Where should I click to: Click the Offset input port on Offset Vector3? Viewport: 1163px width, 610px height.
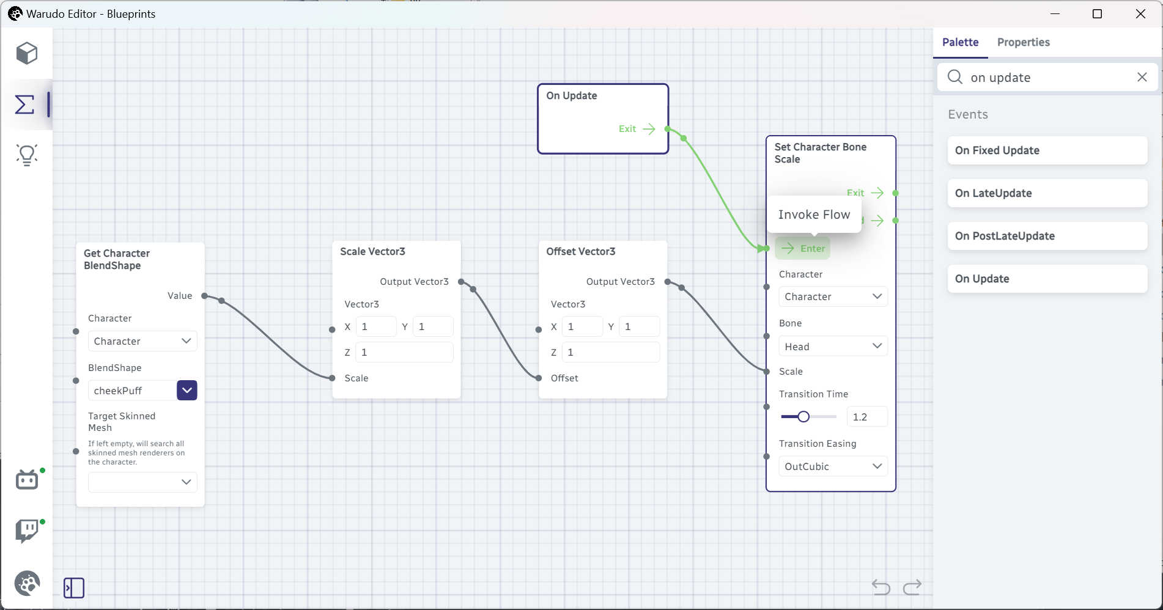539,378
